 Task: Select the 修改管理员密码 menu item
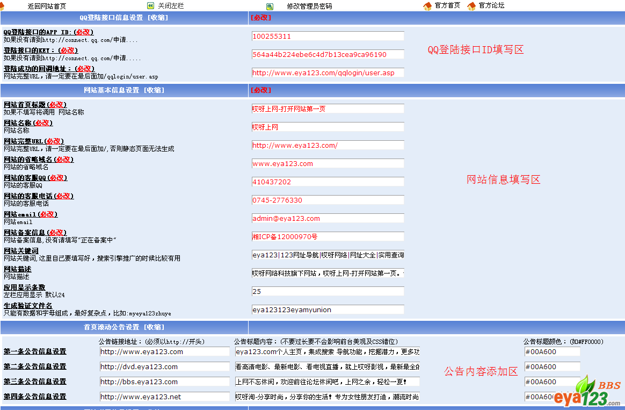(x=309, y=6)
